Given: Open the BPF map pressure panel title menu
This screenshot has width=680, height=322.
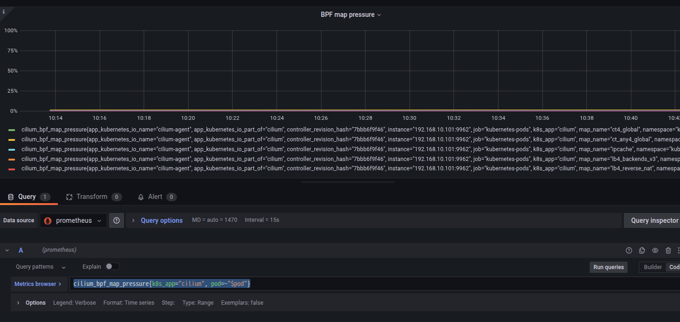Looking at the screenshot, I should click(351, 15).
